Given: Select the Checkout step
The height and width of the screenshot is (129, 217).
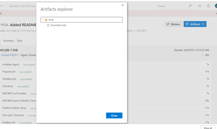Looking at the screenshot, I should (8, 86).
